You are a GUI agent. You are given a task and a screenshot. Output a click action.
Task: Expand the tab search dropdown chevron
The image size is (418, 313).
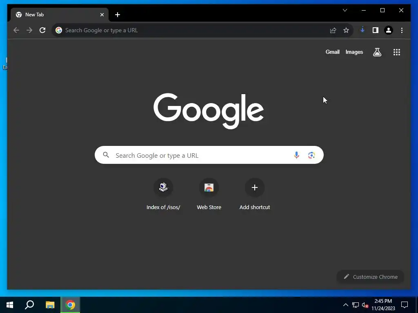[345, 10]
